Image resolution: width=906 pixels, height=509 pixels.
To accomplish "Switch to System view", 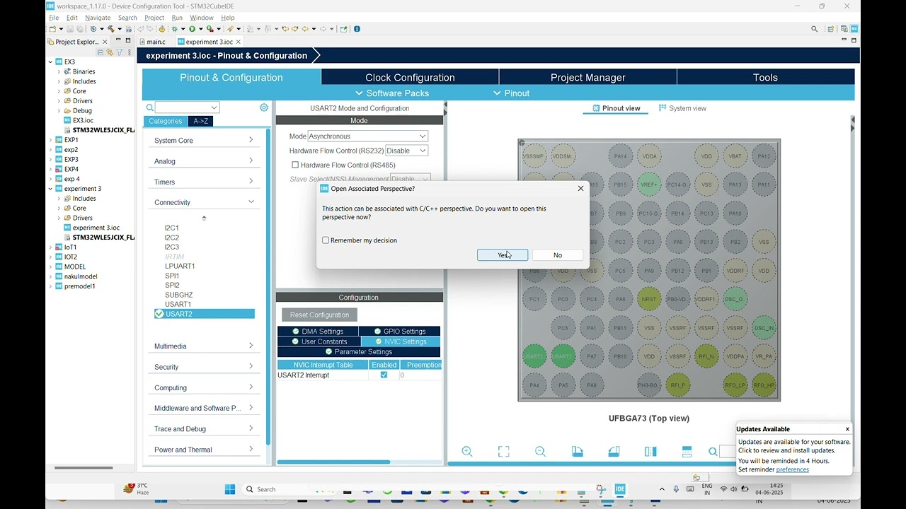I will click(x=682, y=108).
